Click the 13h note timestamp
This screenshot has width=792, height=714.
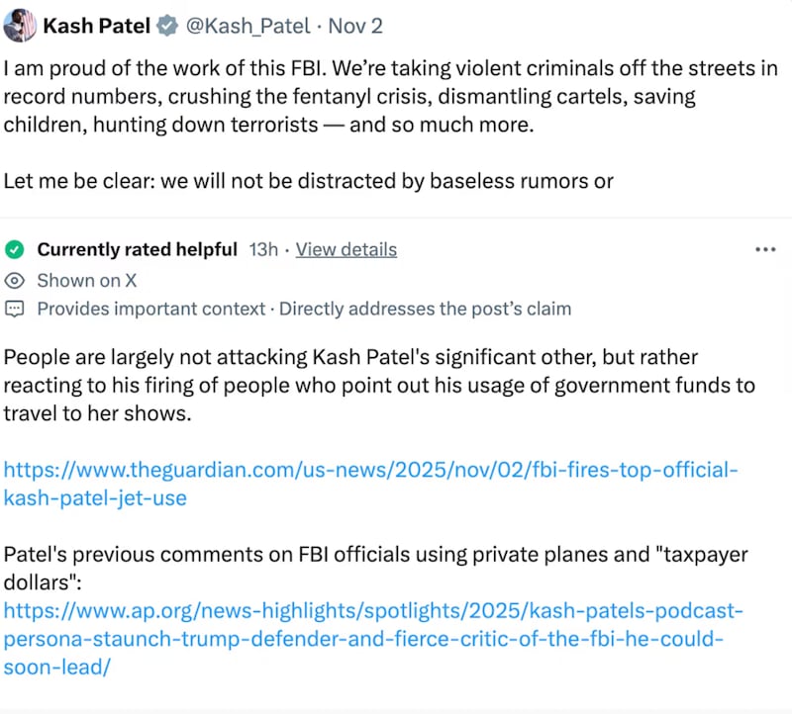click(x=263, y=249)
